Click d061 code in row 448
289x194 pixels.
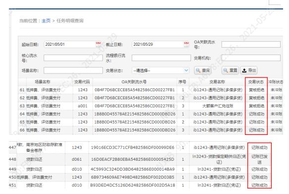tap(77, 159)
